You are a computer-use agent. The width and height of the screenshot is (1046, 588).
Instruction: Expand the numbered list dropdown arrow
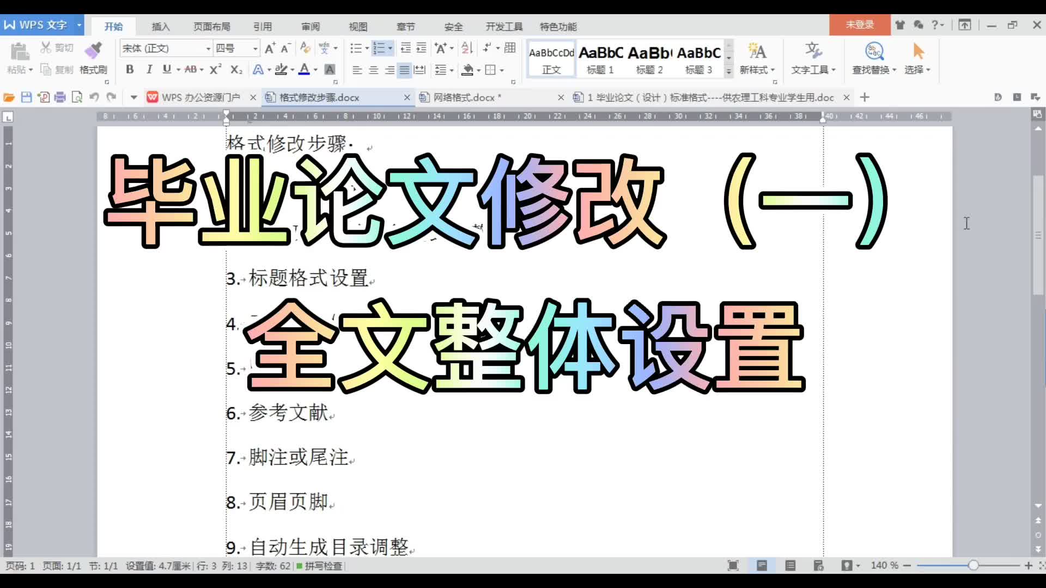390,48
